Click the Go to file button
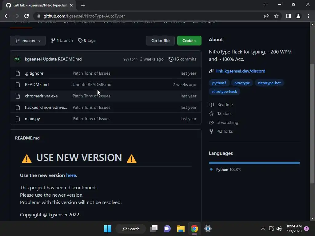The image size is (315, 236). click(x=160, y=41)
